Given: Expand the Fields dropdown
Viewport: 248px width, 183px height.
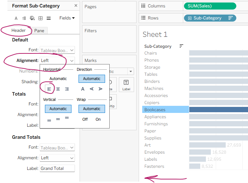Looking at the screenshot, I should [67, 18].
